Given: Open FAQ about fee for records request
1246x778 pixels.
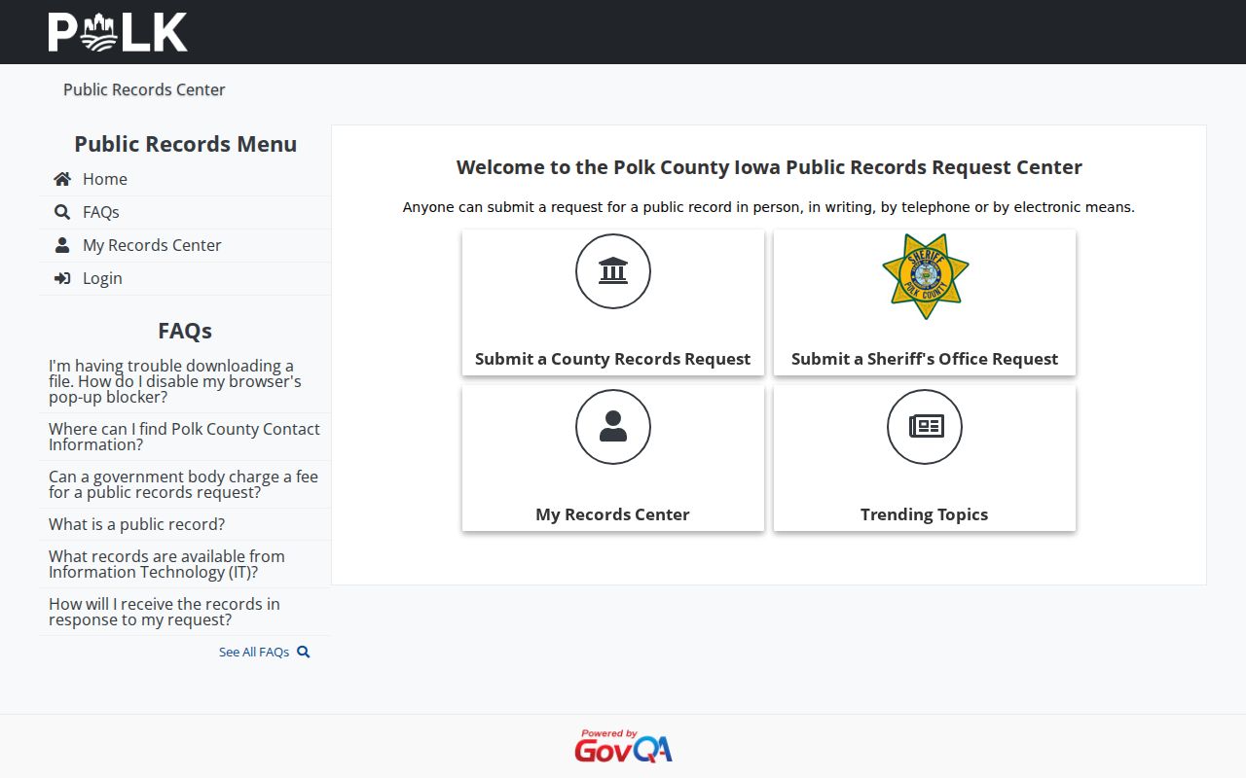Looking at the screenshot, I should point(183,484).
